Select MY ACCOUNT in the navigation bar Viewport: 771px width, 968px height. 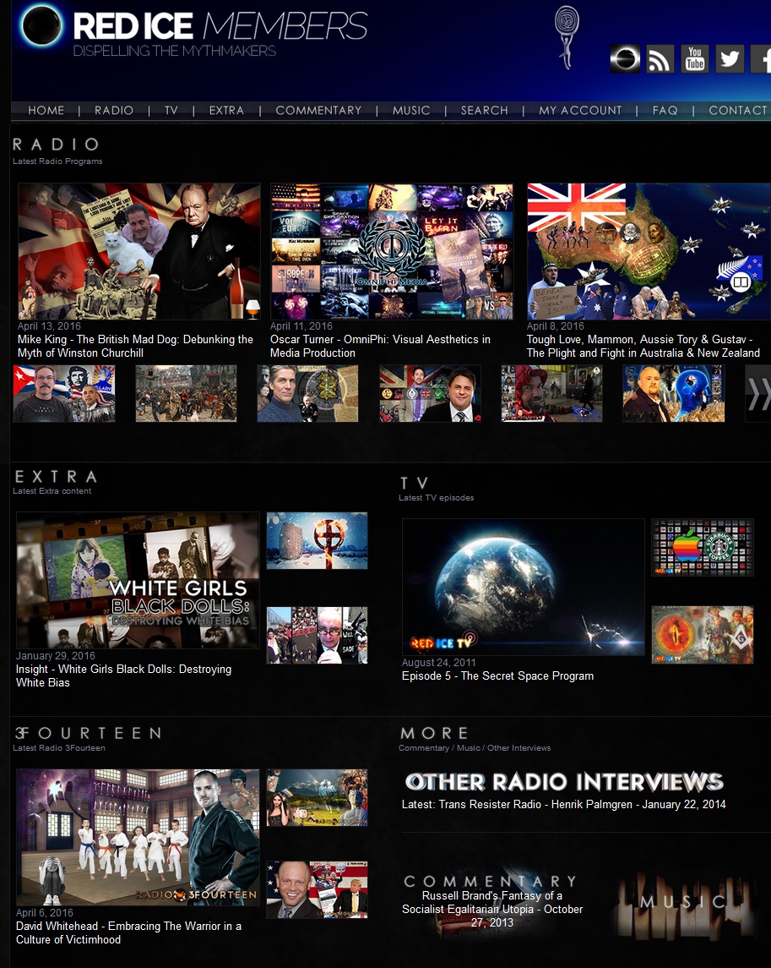click(580, 111)
